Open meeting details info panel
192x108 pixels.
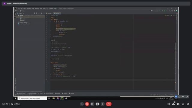coord(169,104)
